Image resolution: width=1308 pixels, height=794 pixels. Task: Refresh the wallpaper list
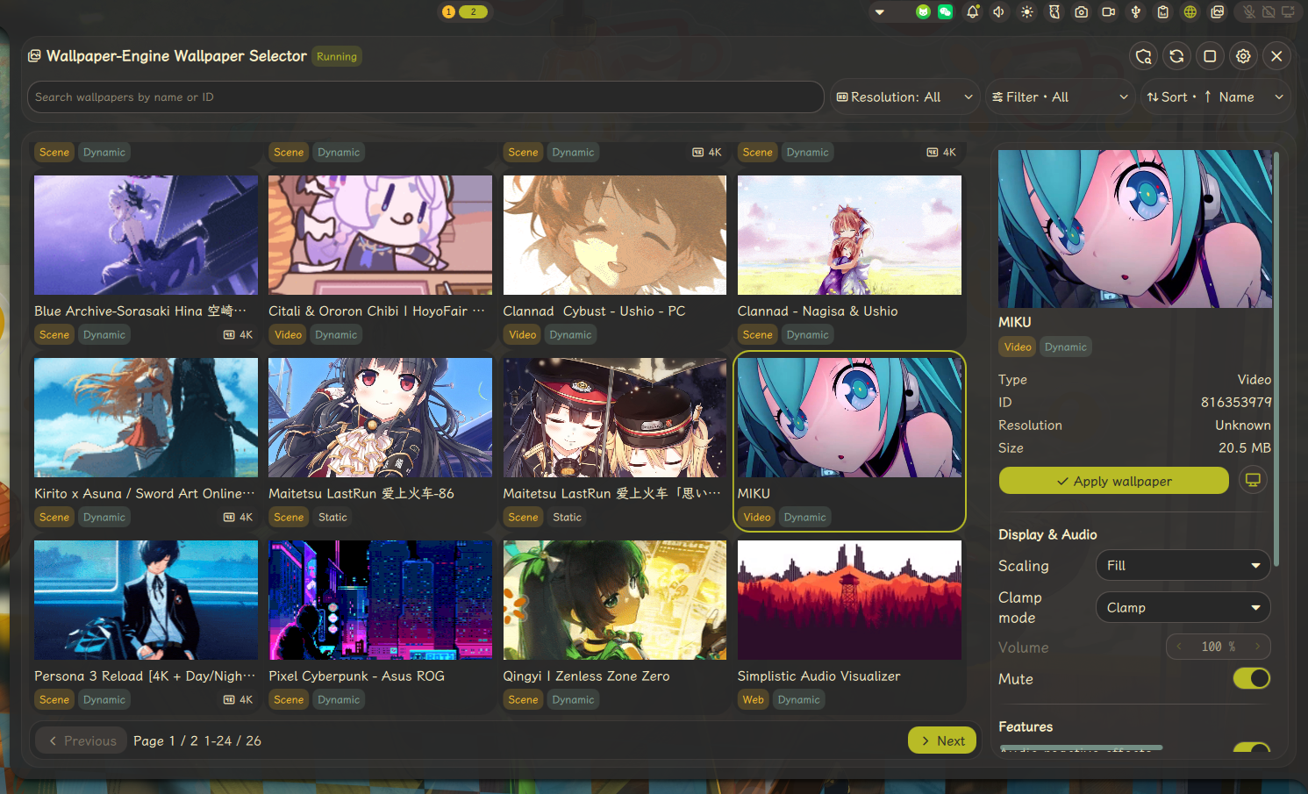[x=1176, y=55]
